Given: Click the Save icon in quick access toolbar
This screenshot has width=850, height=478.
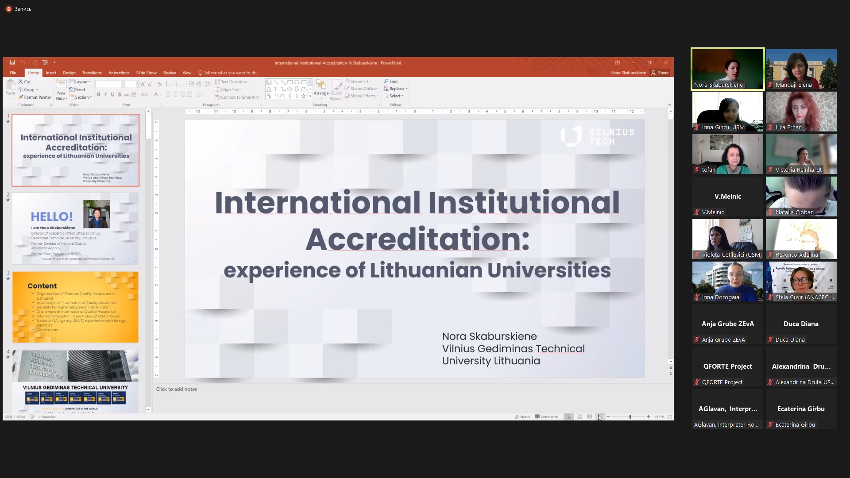Looking at the screenshot, I should (12, 62).
